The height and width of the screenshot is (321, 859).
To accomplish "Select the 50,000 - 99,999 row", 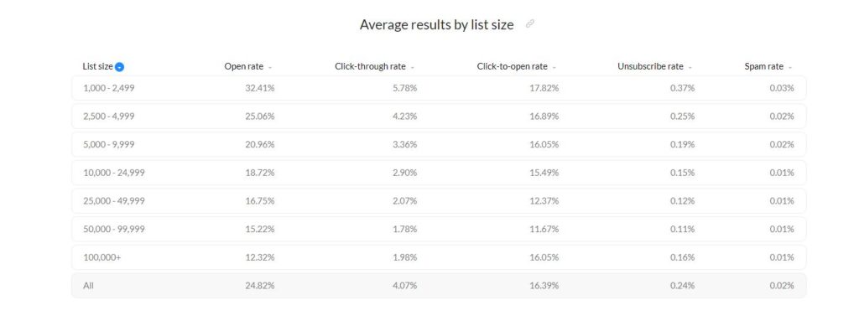I will [439, 229].
